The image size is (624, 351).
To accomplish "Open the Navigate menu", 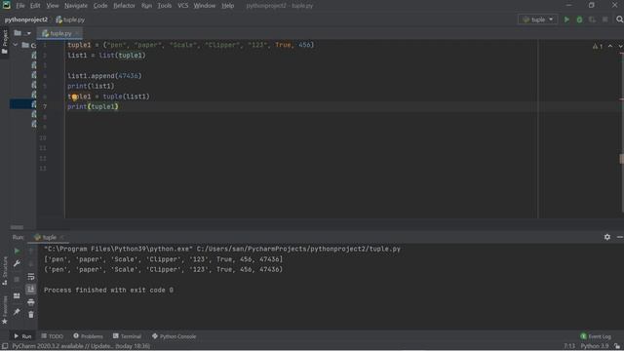I will [x=76, y=6].
